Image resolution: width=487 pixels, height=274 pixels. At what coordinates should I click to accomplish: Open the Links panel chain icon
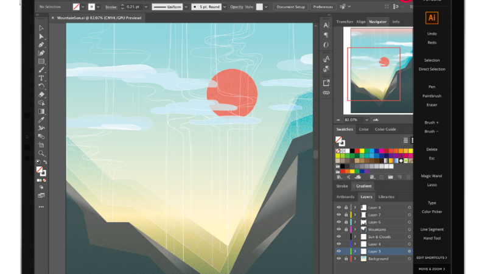(326, 93)
